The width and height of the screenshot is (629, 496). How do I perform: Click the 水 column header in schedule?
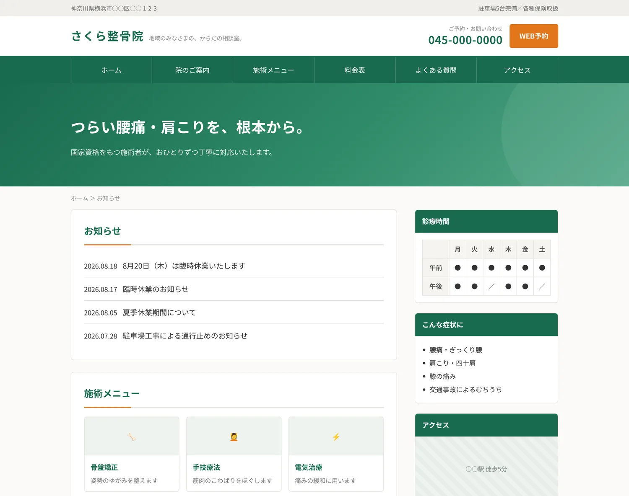[x=491, y=250]
